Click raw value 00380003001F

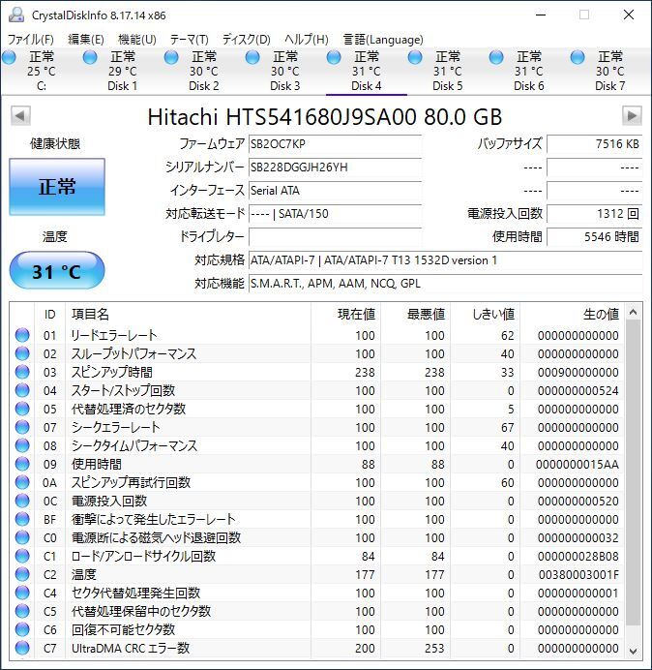pyautogui.click(x=578, y=574)
